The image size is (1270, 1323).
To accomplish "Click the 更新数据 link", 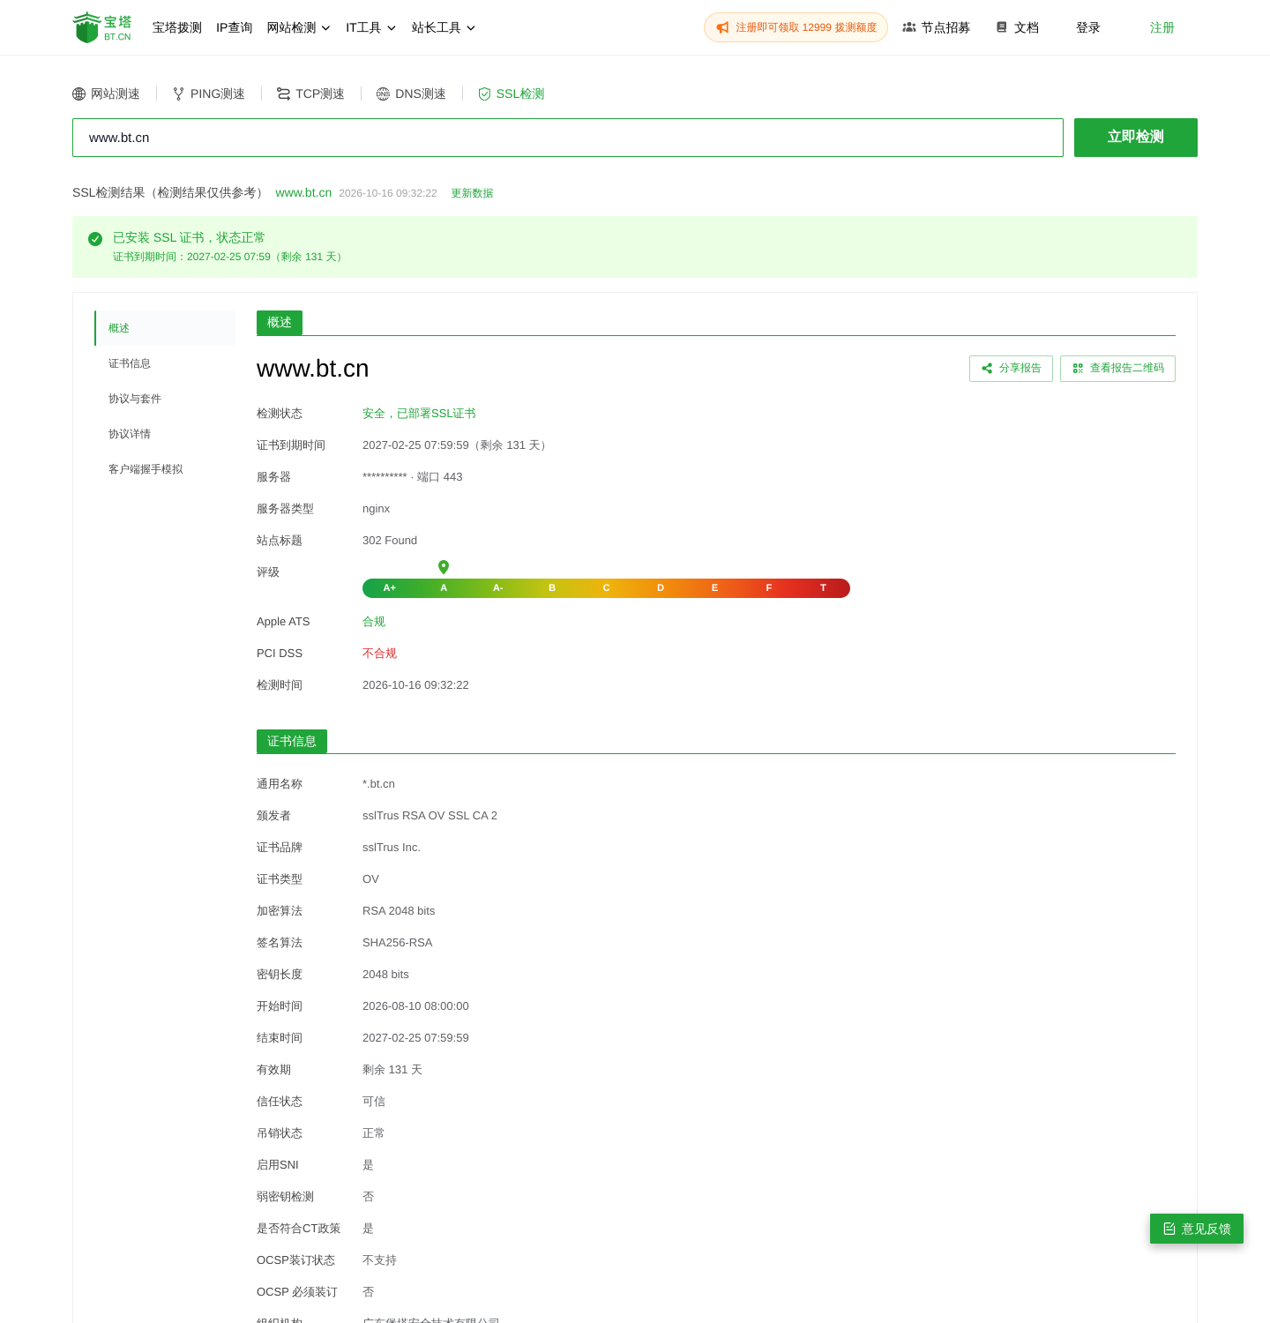I will coord(472,193).
